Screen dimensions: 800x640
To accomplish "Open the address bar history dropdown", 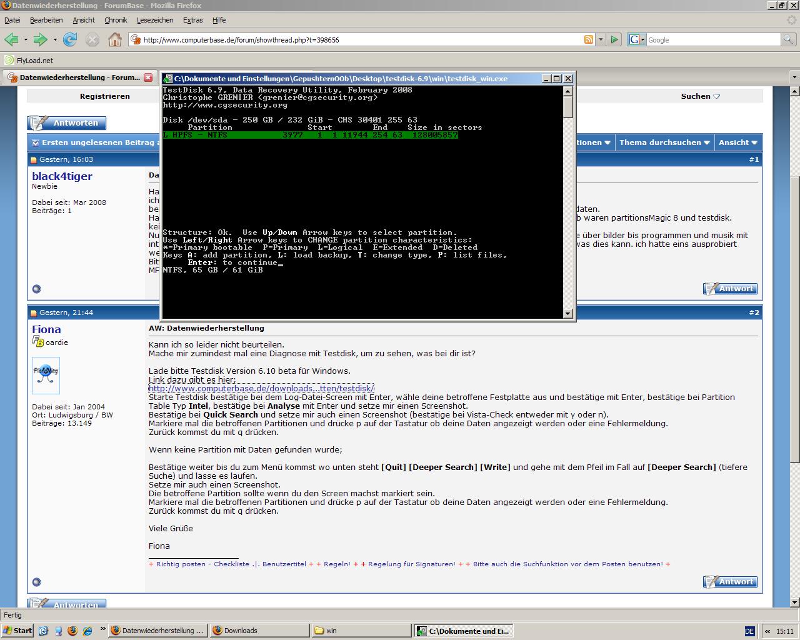I will coord(601,39).
